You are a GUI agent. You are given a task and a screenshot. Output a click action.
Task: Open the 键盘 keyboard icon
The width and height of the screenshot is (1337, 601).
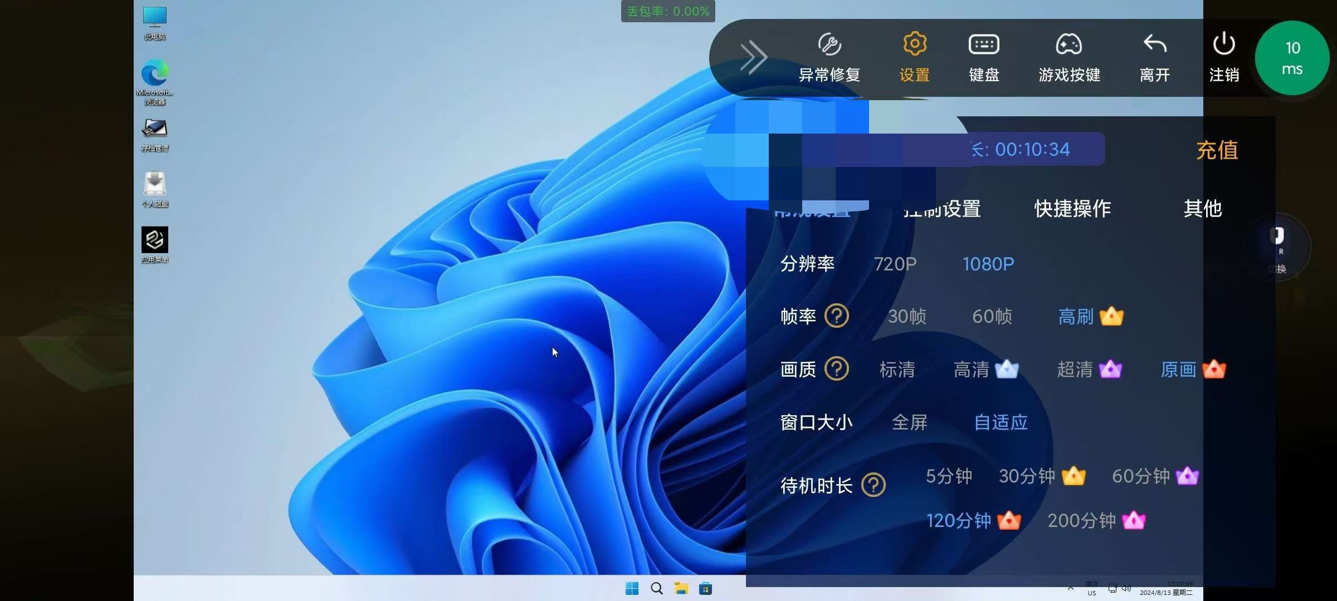point(984,45)
